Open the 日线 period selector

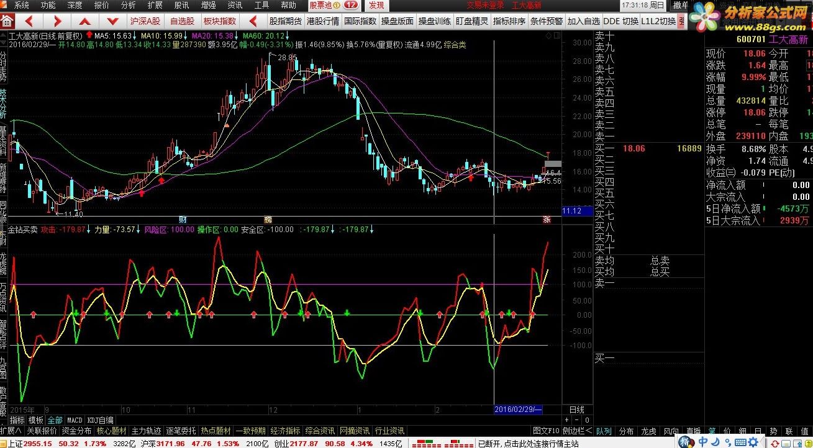[x=577, y=410]
